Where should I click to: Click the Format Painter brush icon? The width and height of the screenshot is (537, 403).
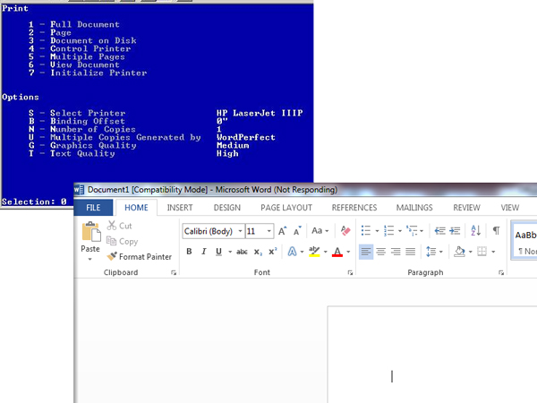coord(112,257)
